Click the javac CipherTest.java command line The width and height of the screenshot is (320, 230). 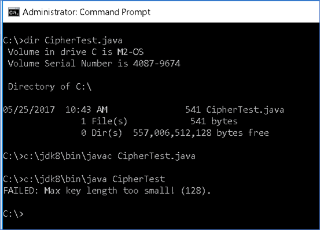point(99,156)
